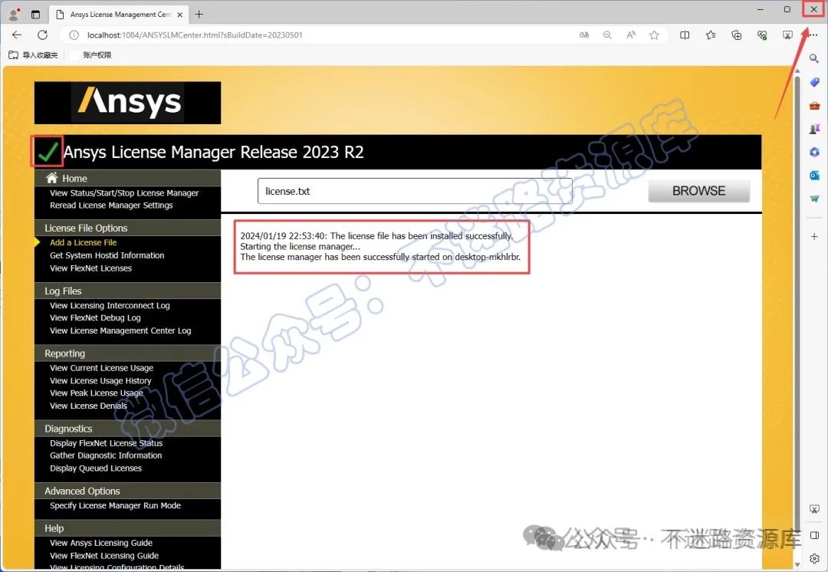828x572 pixels.
Task: Open a new tab with plus icon
Action: click(x=199, y=15)
